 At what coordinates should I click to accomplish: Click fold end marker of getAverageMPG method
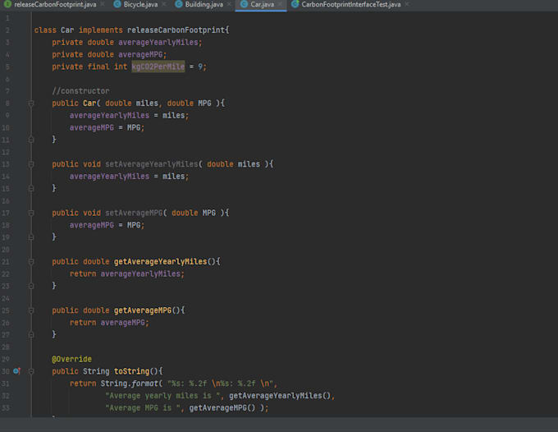coord(31,335)
